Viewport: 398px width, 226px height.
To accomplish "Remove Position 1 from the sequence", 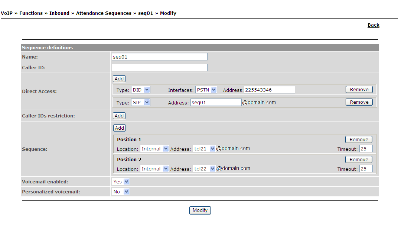I will (x=359, y=140).
